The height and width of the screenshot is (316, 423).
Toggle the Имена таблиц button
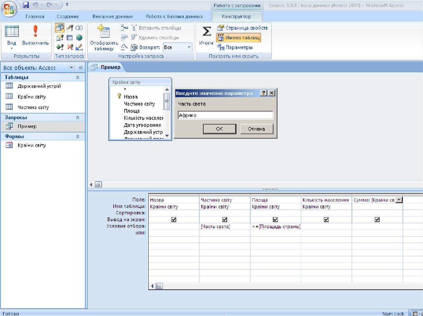coord(239,37)
